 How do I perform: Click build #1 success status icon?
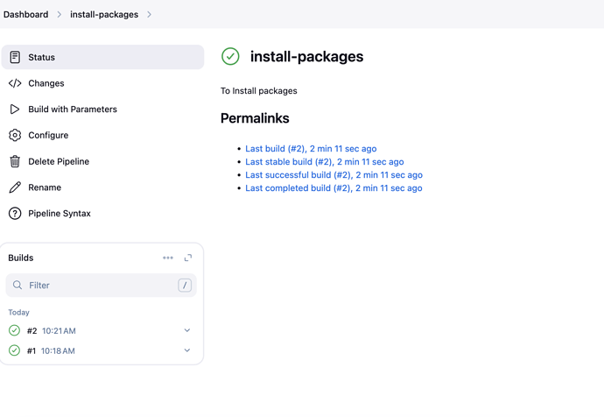(x=14, y=350)
